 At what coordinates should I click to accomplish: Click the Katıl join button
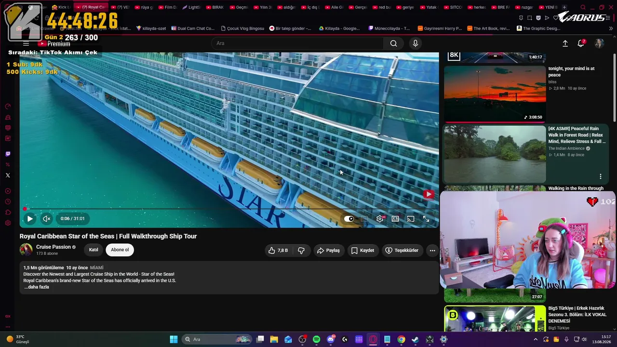pos(94,250)
